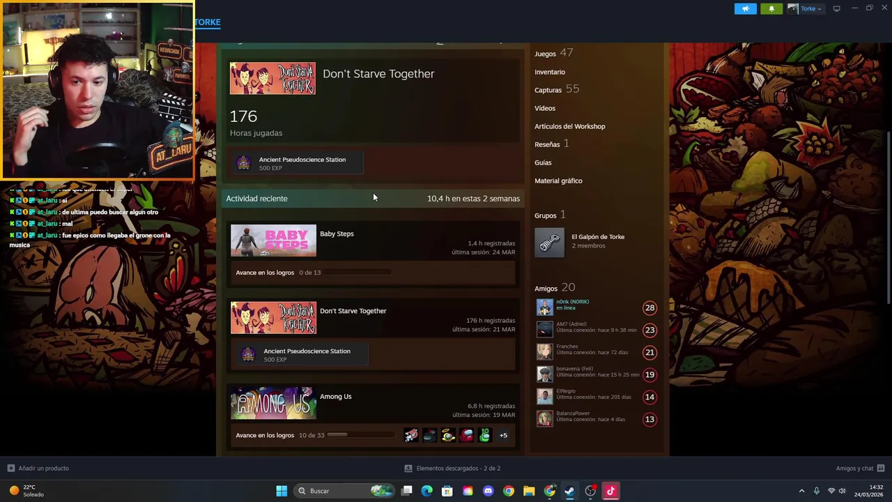
Task: View Among Us achievement progress bar
Action: tap(361, 435)
